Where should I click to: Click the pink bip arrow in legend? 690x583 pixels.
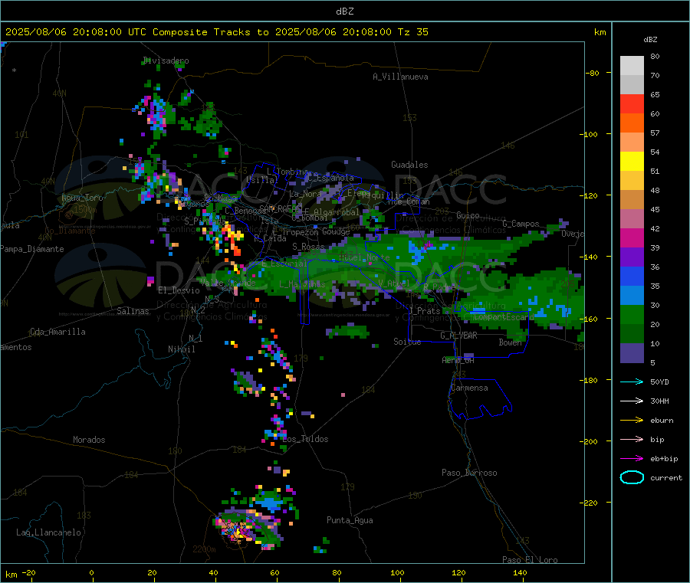click(x=632, y=439)
